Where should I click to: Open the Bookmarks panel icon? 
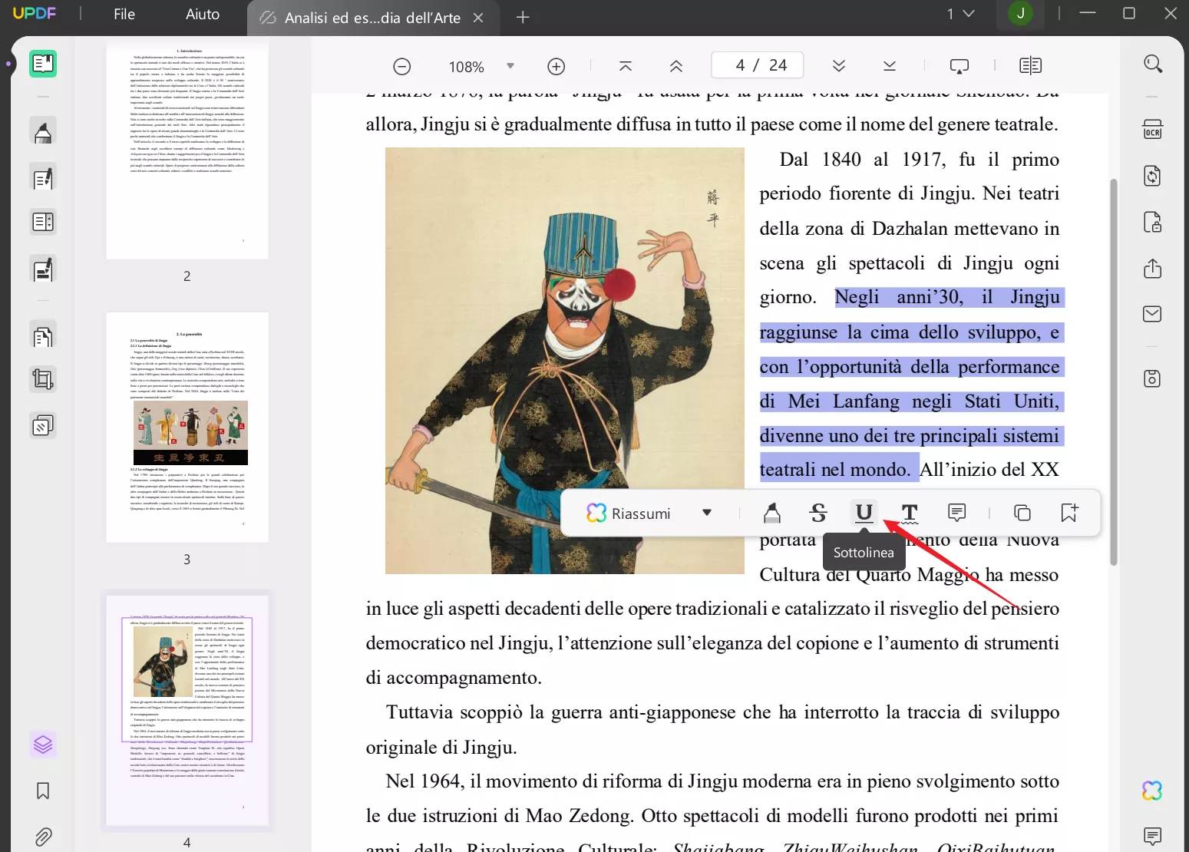click(x=43, y=791)
